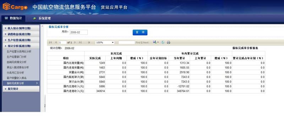Image resolution: width=284 pixels, height=132 pixels.
Task: Click value 2918.90 in table
Action: tap(185, 72)
